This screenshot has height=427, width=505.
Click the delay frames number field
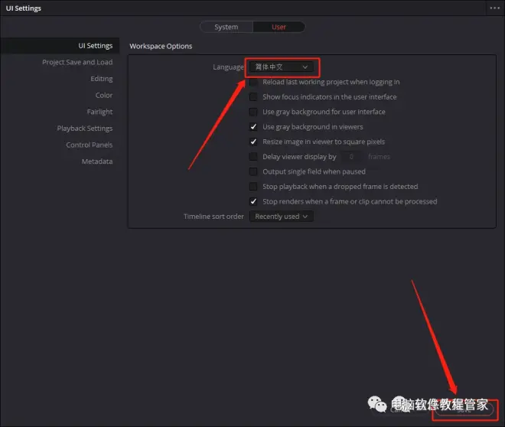click(351, 157)
